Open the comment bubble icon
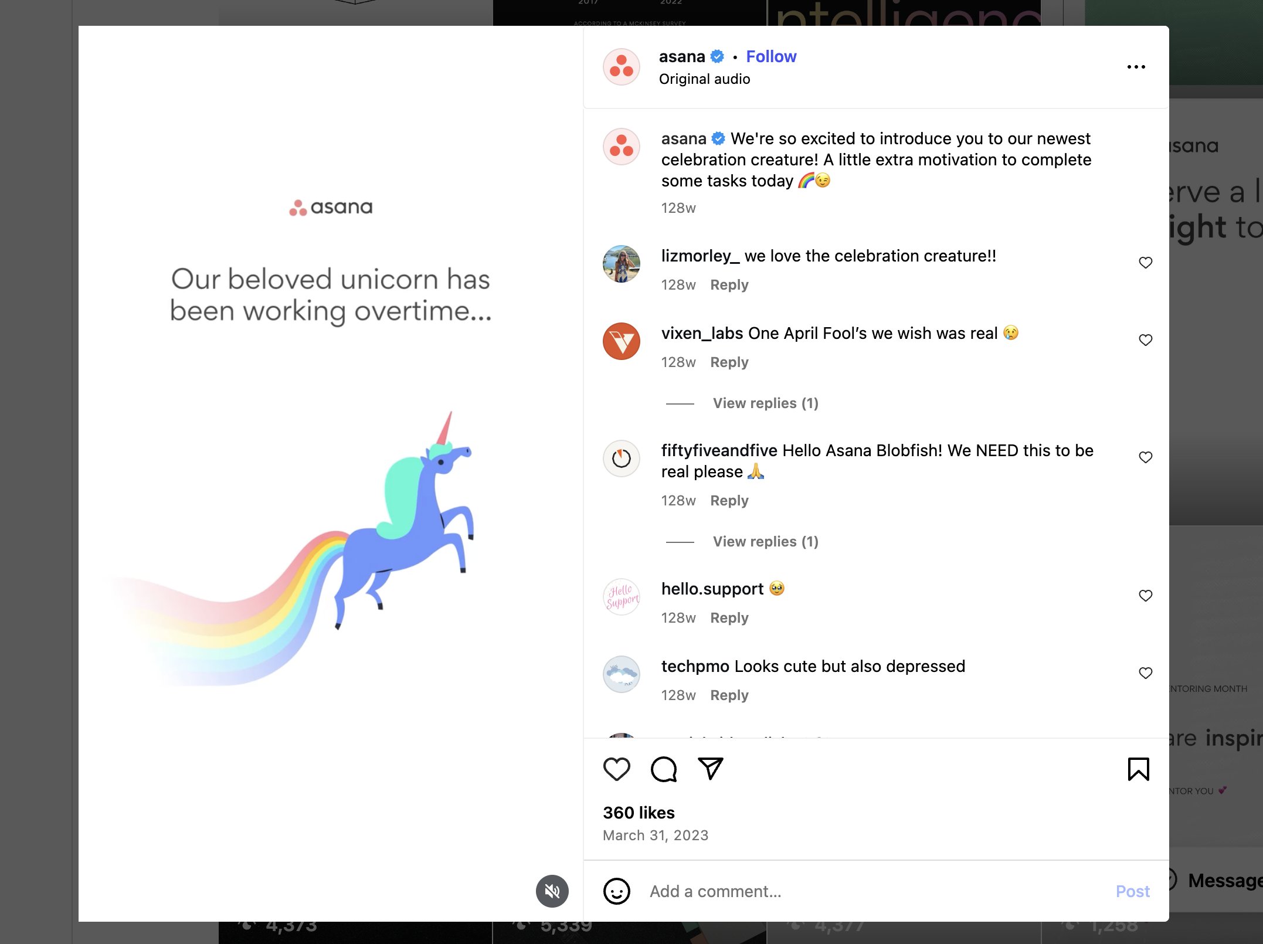This screenshot has width=1263, height=944. pyautogui.click(x=664, y=769)
